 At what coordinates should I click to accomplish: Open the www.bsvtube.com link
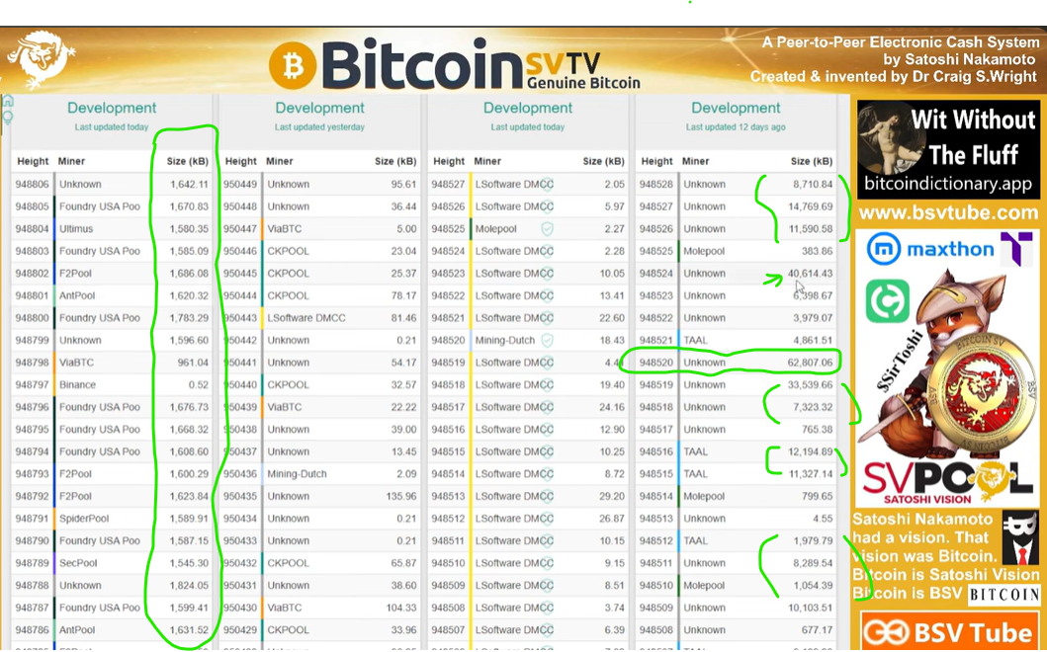[x=948, y=213]
